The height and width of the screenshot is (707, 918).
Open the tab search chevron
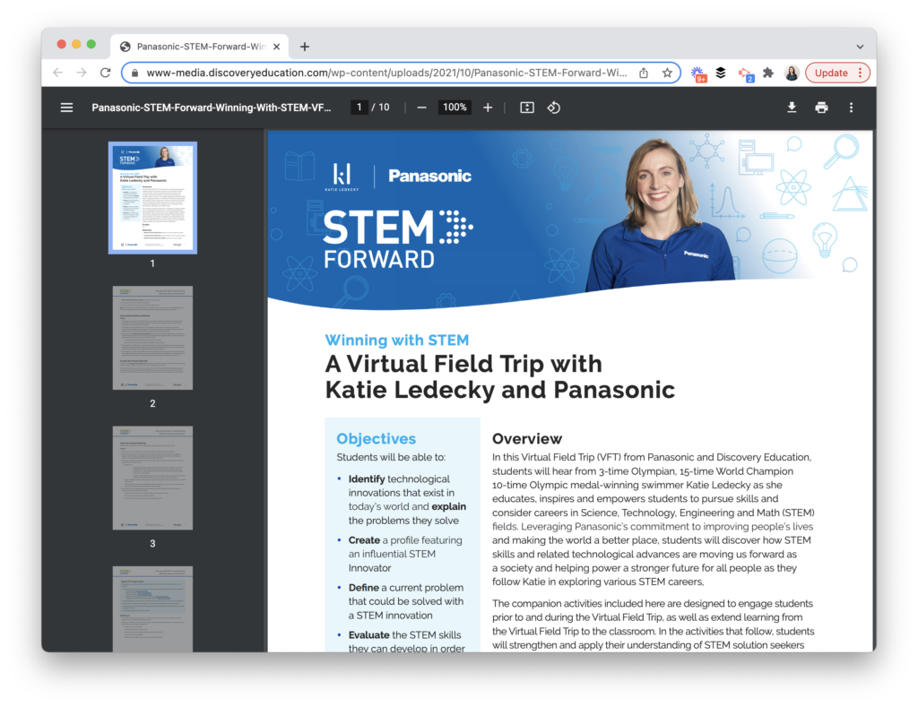(858, 47)
